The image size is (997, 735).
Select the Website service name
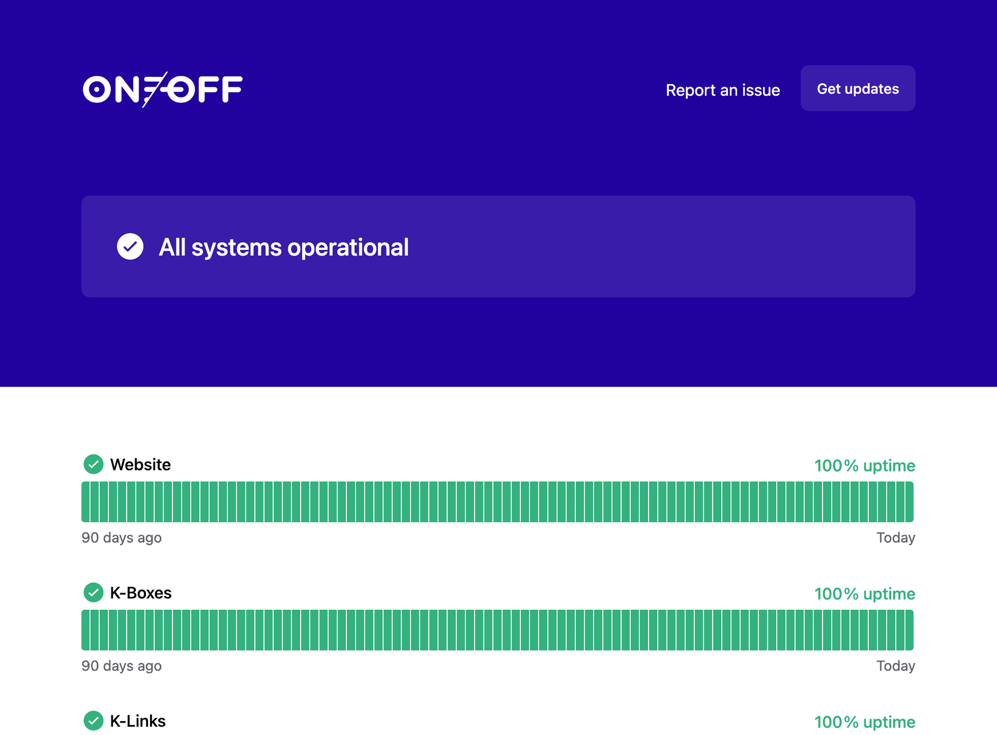pyautogui.click(x=140, y=464)
